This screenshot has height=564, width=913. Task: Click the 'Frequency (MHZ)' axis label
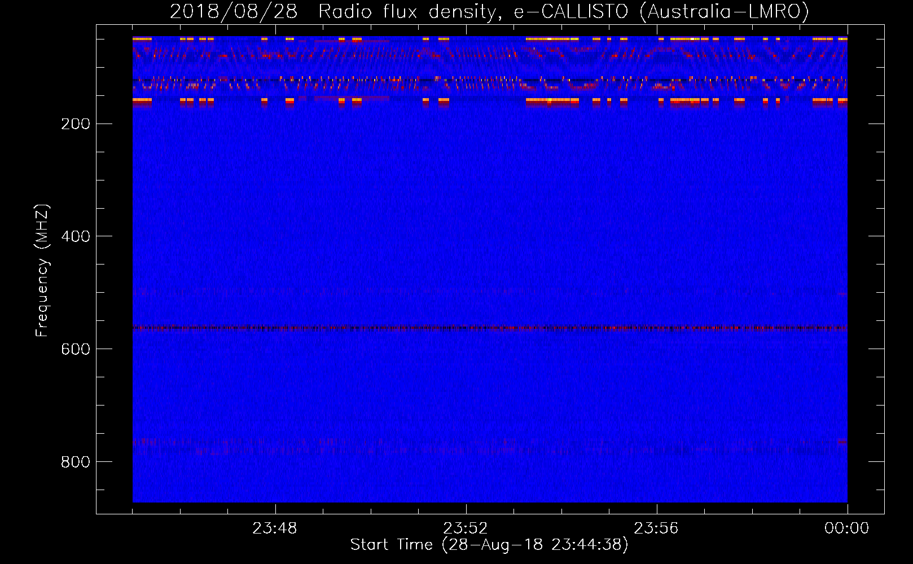pyautogui.click(x=42, y=270)
